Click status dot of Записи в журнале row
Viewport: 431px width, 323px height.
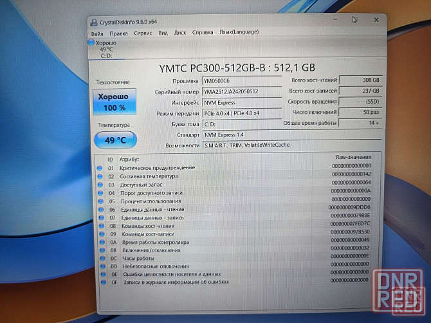(104, 282)
